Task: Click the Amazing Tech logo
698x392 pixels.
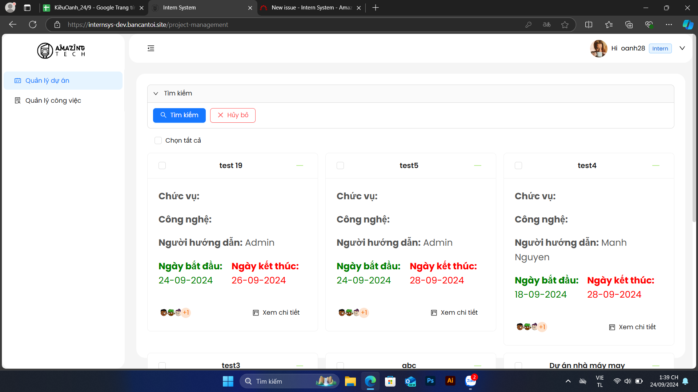Action: pyautogui.click(x=61, y=50)
